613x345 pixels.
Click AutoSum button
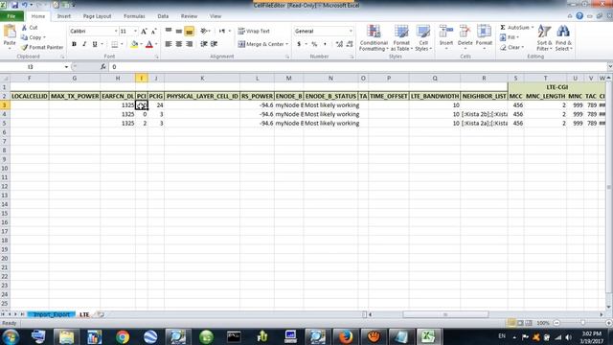click(515, 28)
